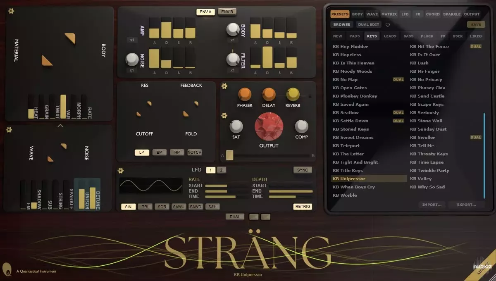Click the gear icon beside SAT knob

click(x=224, y=115)
